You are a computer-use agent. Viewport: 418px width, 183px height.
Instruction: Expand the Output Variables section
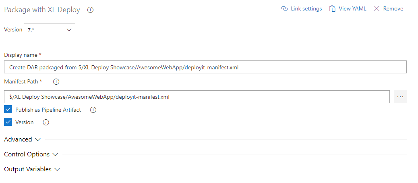click(x=32, y=169)
